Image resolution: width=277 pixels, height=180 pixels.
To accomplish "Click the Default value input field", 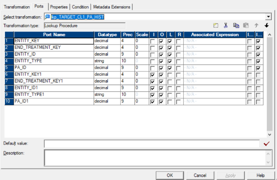I will pos(152,144).
